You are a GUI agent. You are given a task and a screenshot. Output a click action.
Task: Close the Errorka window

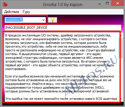118,3
